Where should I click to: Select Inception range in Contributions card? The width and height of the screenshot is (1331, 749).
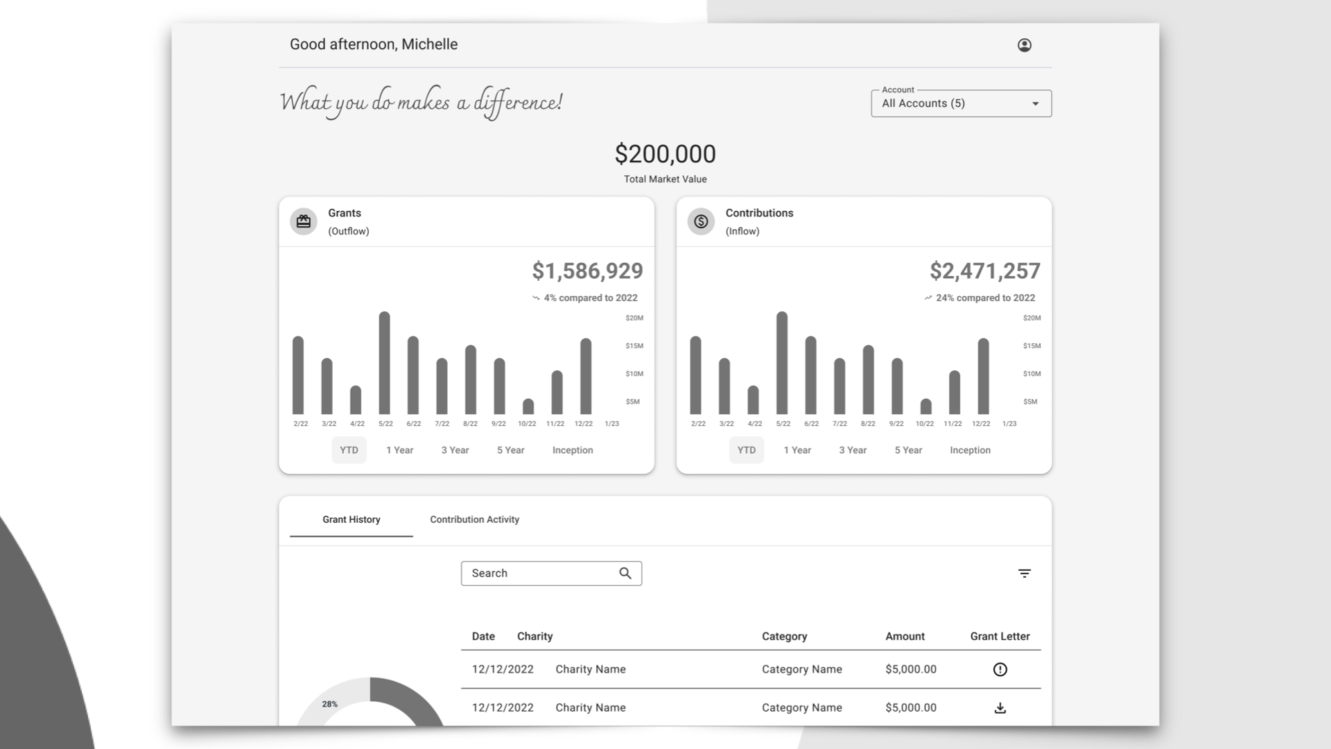tap(970, 450)
